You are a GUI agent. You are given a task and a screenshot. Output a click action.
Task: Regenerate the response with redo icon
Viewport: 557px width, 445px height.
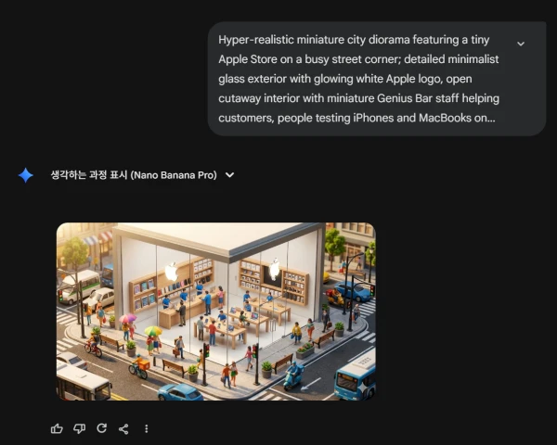coord(101,428)
